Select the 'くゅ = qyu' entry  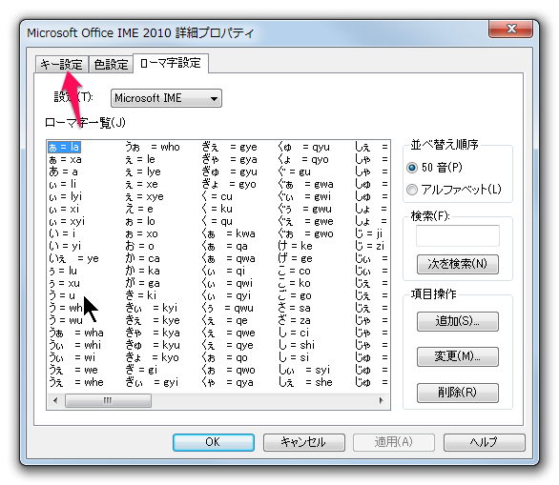click(x=303, y=147)
